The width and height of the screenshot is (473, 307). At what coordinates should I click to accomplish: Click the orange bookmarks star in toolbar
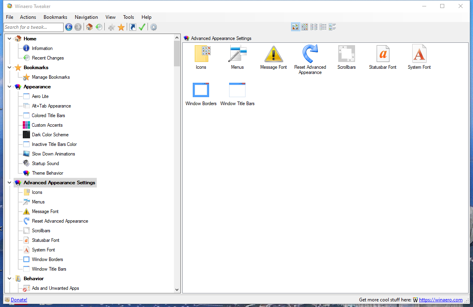(x=121, y=27)
